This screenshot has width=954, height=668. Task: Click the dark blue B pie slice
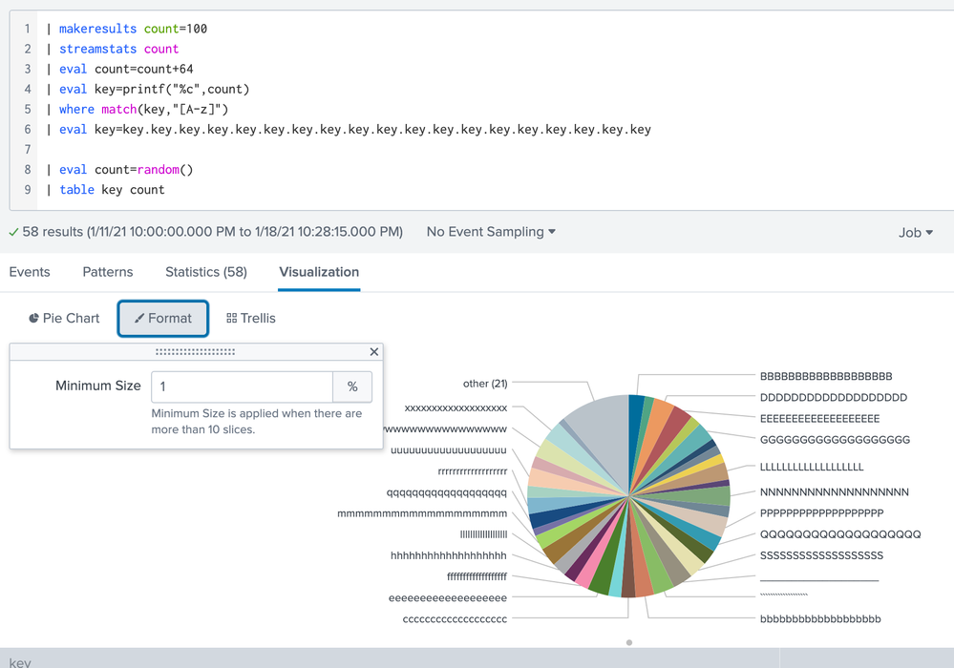point(635,426)
